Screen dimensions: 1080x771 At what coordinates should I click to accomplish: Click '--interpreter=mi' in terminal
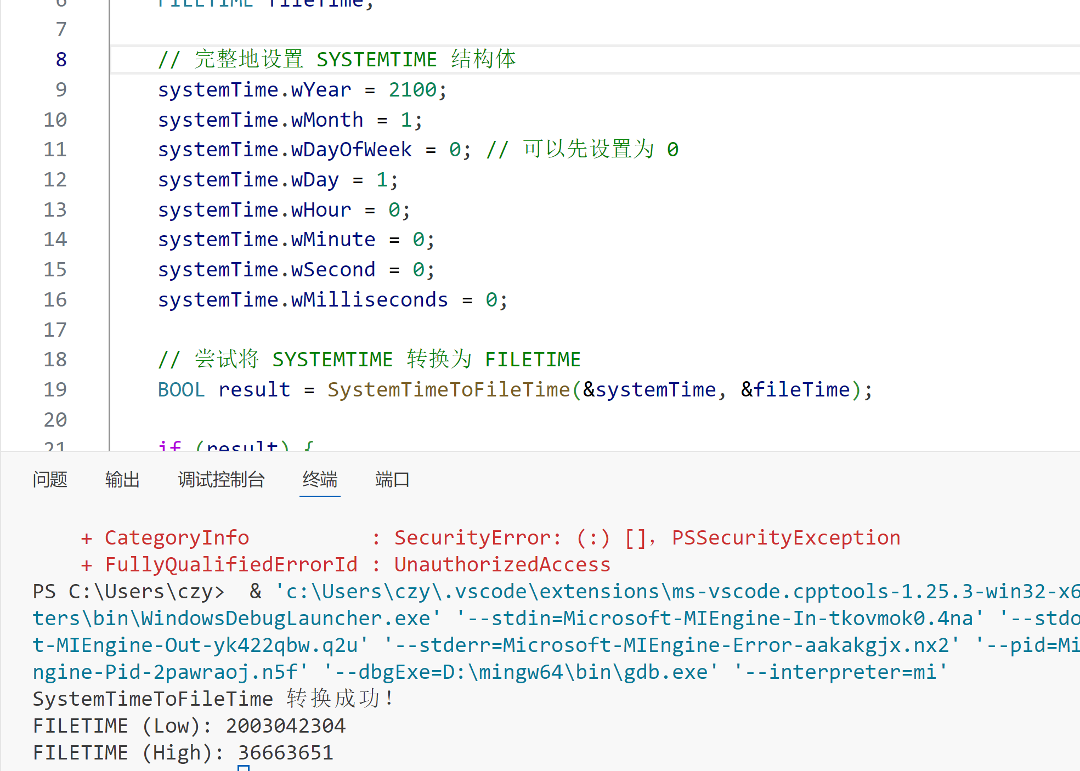coord(841,672)
